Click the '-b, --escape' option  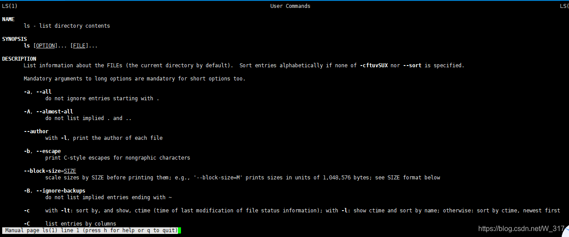click(42, 151)
